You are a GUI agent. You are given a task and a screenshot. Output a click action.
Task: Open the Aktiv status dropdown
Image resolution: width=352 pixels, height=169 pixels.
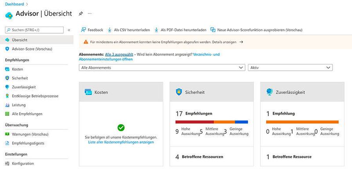tap(290, 67)
